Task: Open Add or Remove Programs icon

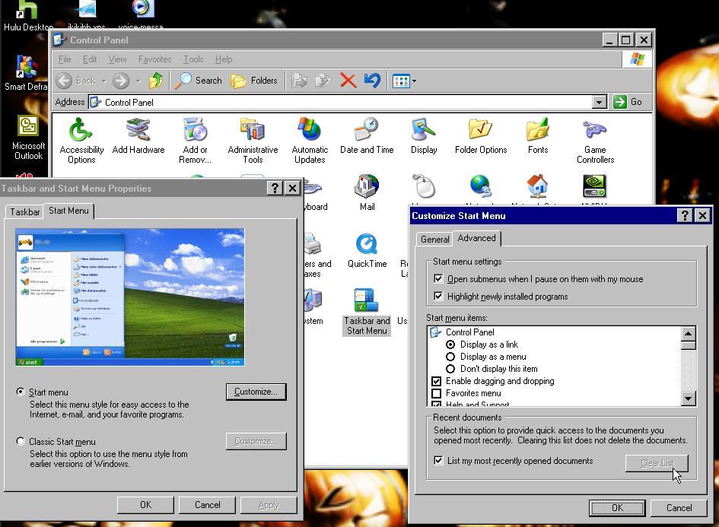Action: point(195,140)
